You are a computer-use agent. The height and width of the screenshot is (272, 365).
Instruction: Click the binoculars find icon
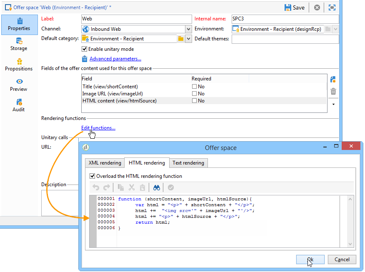point(157,187)
